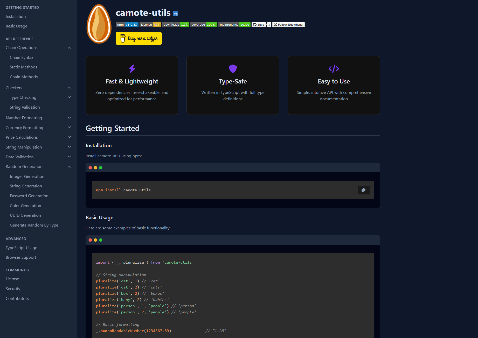Click the Basic Usage section heading
The image size is (478, 338).
coord(100,218)
